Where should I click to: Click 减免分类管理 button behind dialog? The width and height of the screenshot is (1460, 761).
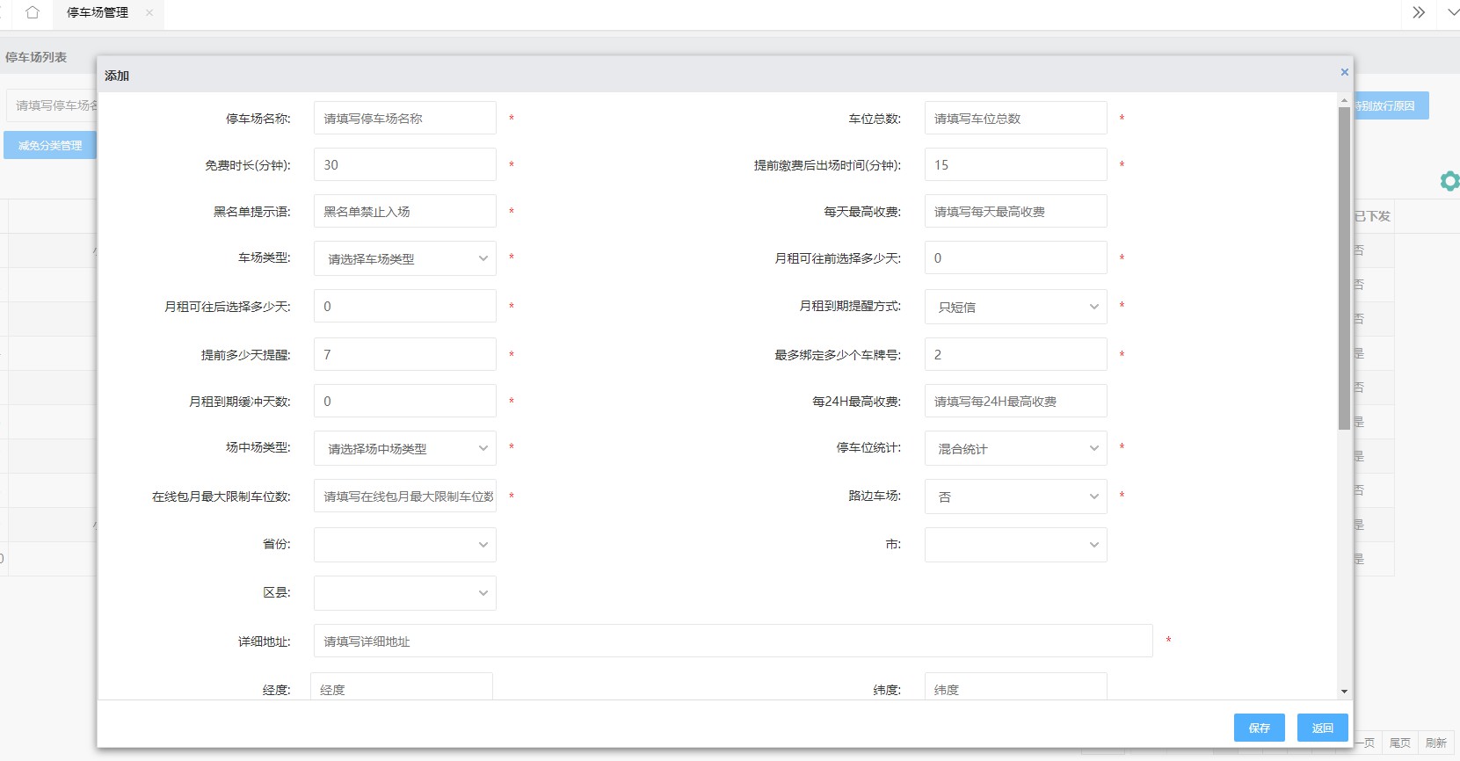50,145
